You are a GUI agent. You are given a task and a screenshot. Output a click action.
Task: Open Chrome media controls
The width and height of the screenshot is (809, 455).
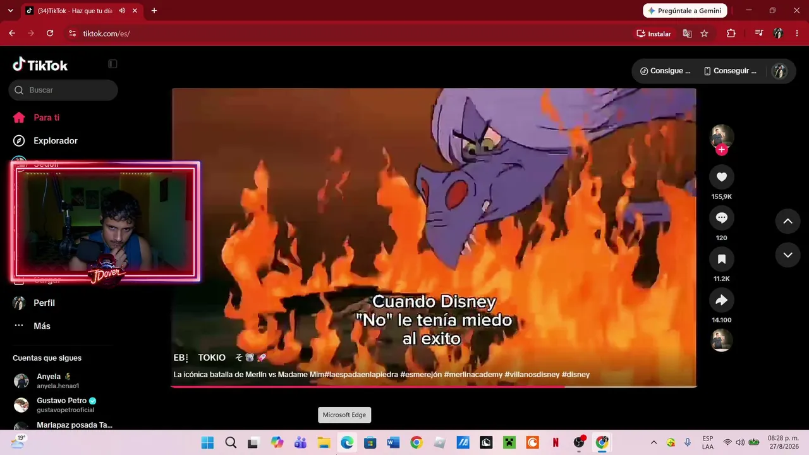point(759,33)
